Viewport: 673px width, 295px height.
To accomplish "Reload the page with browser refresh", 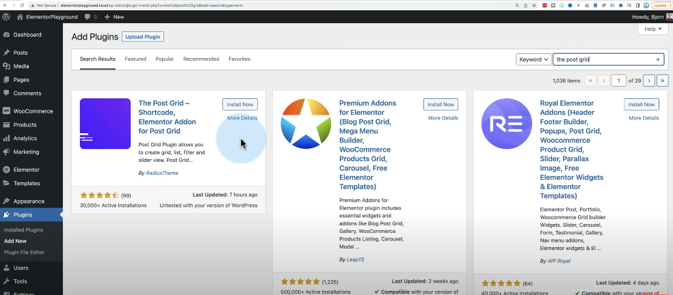I will [x=23, y=5].
